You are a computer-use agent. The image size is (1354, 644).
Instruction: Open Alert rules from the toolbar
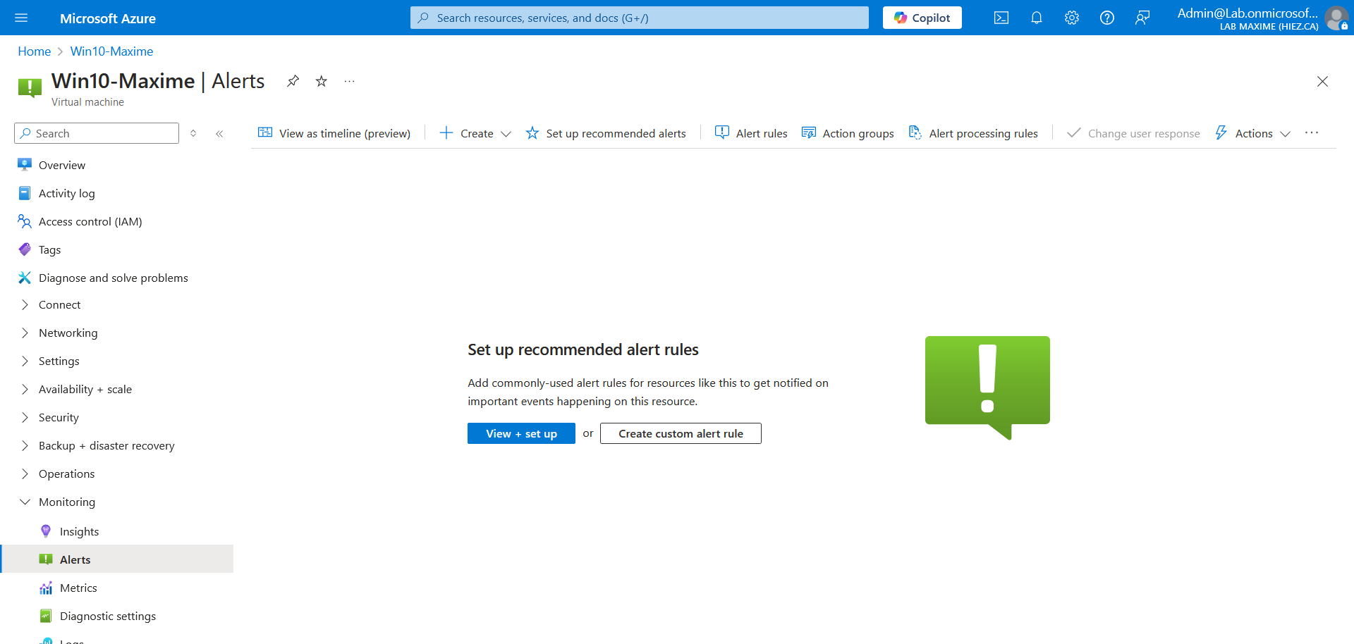click(752, 133)
